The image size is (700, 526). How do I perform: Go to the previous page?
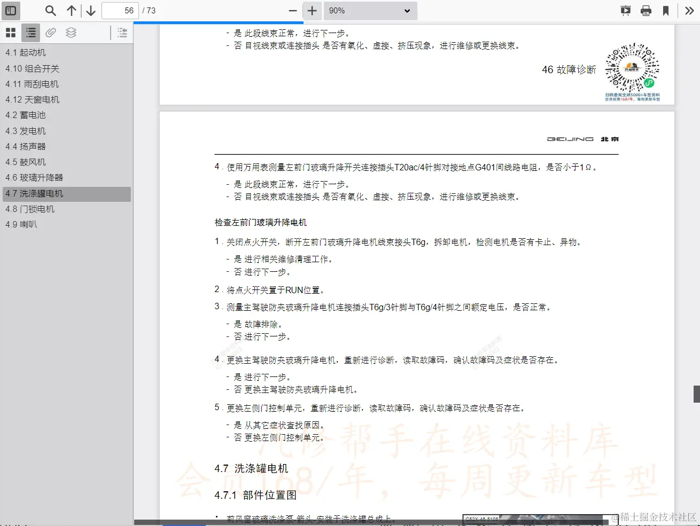pos(71,10)
